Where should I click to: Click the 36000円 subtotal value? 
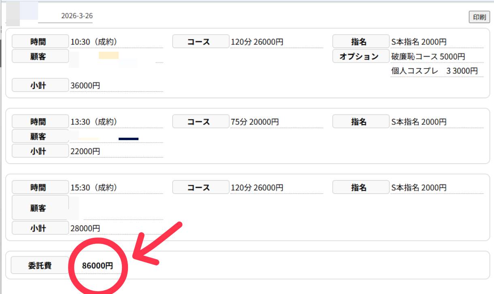[x=85, y=86]
